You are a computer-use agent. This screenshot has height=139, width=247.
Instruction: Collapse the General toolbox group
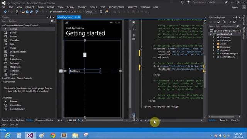(x=3, y=98)
